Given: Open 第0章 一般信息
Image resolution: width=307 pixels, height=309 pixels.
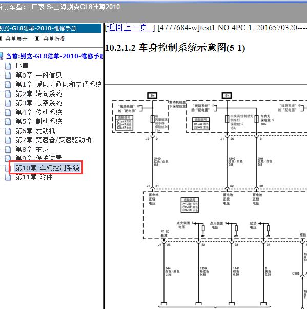Looking at the screenshot, I should pyautogui.click(x=38, y=75).
